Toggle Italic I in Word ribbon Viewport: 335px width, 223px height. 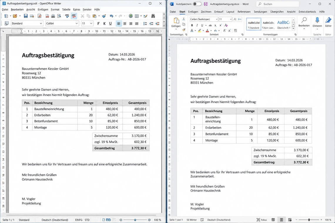pyautogui.click(x=197, y=26)
